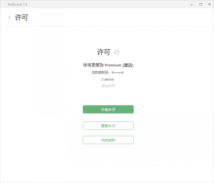Click the 许可 page header title

tap(22, 17)
